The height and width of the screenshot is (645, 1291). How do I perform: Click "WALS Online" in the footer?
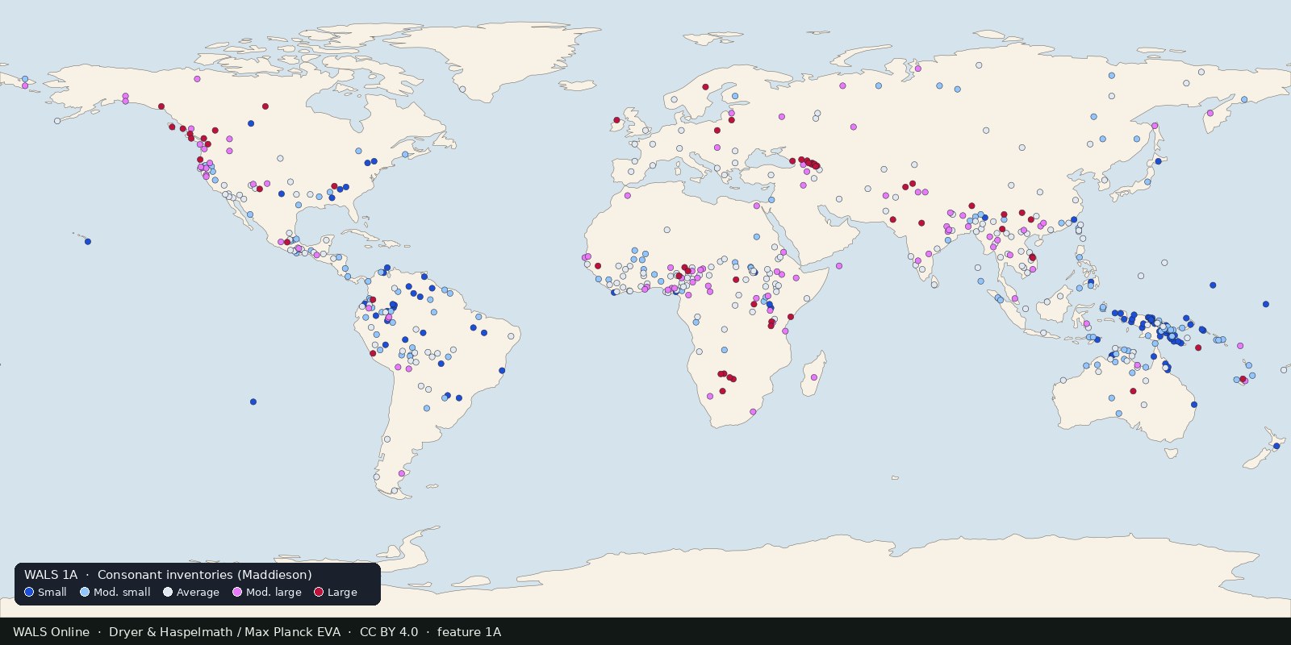pyautogui.click(x=51, y=632)
